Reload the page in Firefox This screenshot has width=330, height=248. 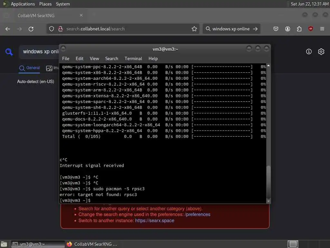click(x=31, y=29)
